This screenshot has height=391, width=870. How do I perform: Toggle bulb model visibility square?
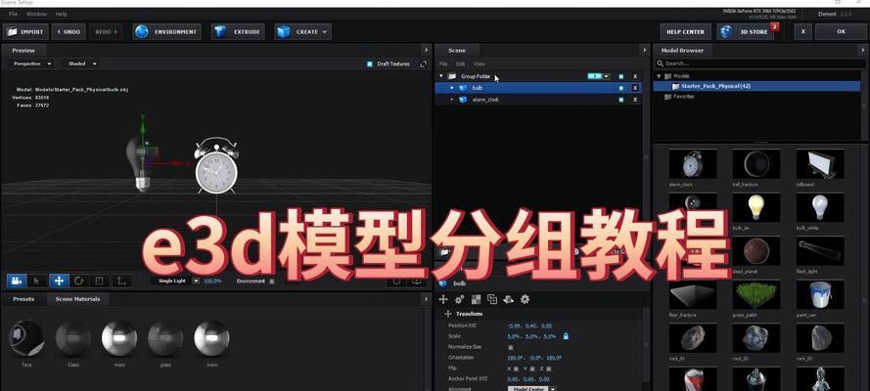(620, 88)
